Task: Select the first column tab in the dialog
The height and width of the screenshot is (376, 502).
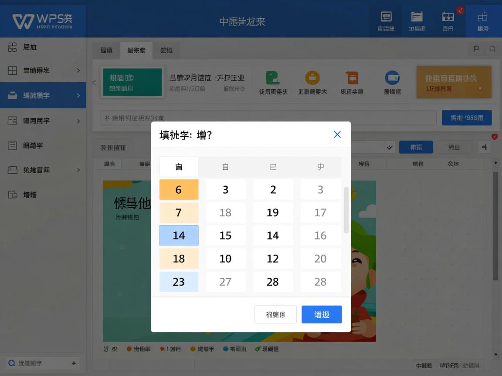Action: pos(179,166)
